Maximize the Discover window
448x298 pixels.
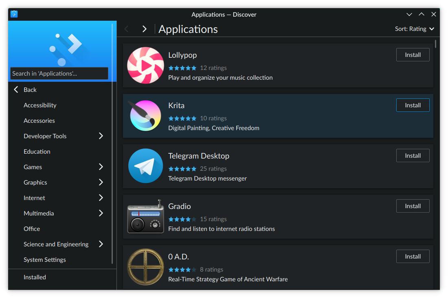pyautogui.click(x=422, y=14)
